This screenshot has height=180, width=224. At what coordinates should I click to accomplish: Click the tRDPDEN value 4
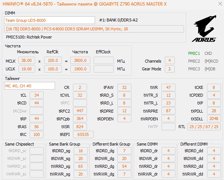click(x=124, y=119)
